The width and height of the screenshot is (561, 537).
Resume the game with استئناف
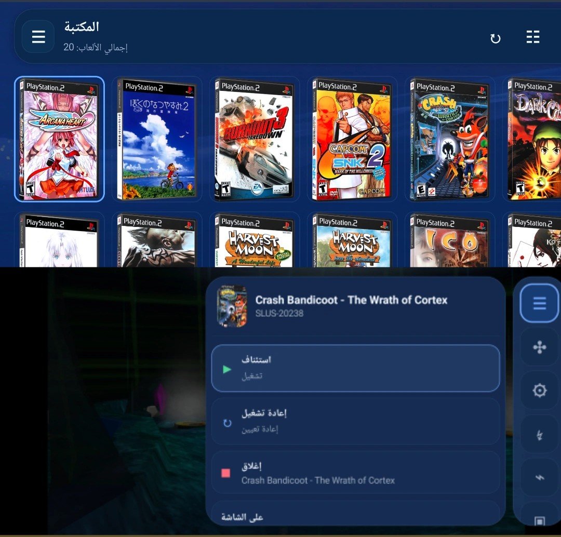click(356, 368)
